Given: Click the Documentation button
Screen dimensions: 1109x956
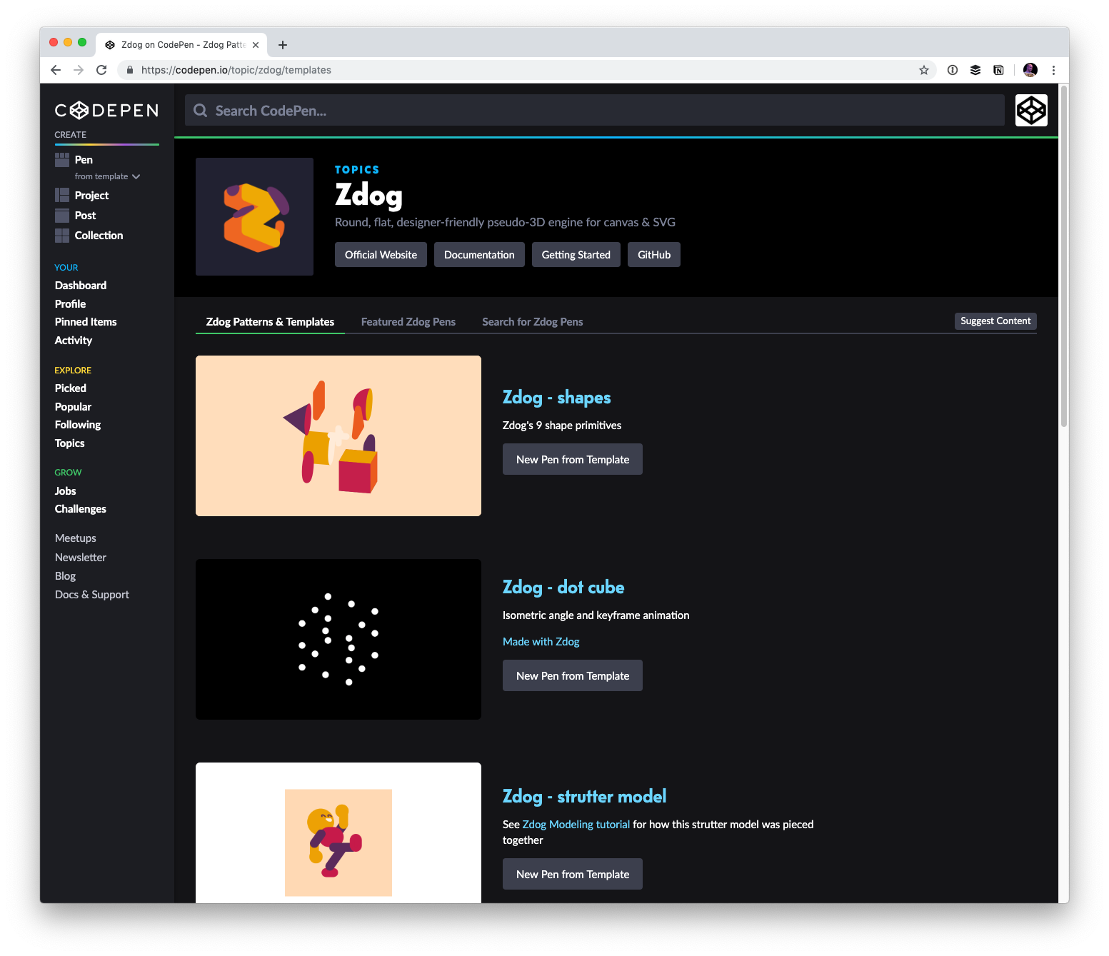Looking at the screenshot, I should [479, 255].
